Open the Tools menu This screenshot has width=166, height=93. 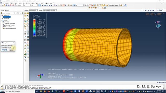click(42, 3)
